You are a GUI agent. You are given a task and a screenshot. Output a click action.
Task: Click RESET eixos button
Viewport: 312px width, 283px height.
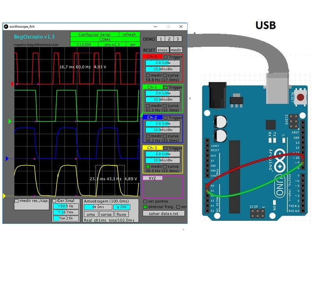point(163,50)
